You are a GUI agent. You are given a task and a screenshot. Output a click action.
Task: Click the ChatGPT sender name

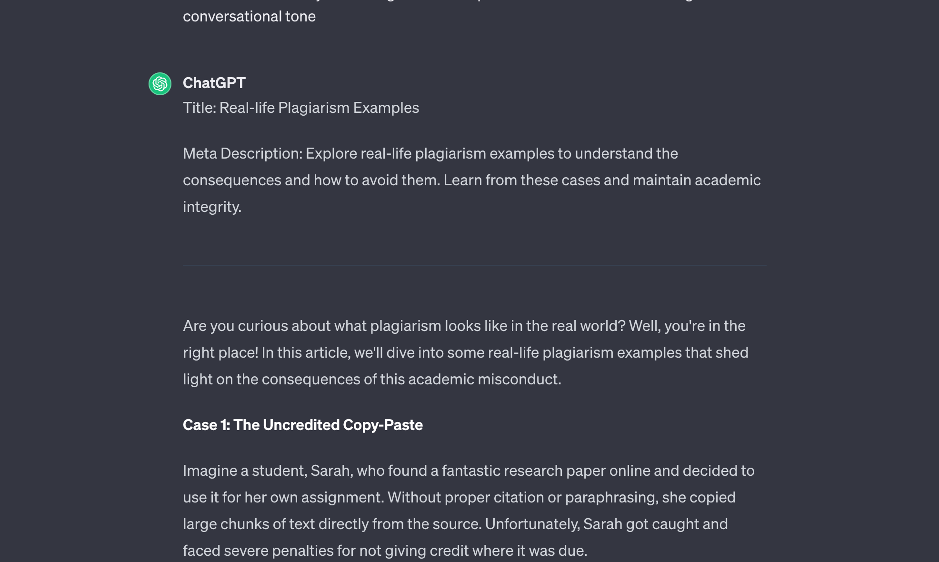point(214,83)
